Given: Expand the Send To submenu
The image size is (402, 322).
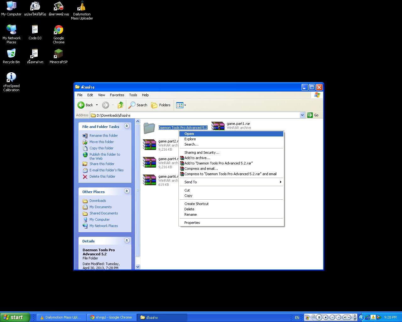Looking at the screenshot, I should [x=231, y=182].
